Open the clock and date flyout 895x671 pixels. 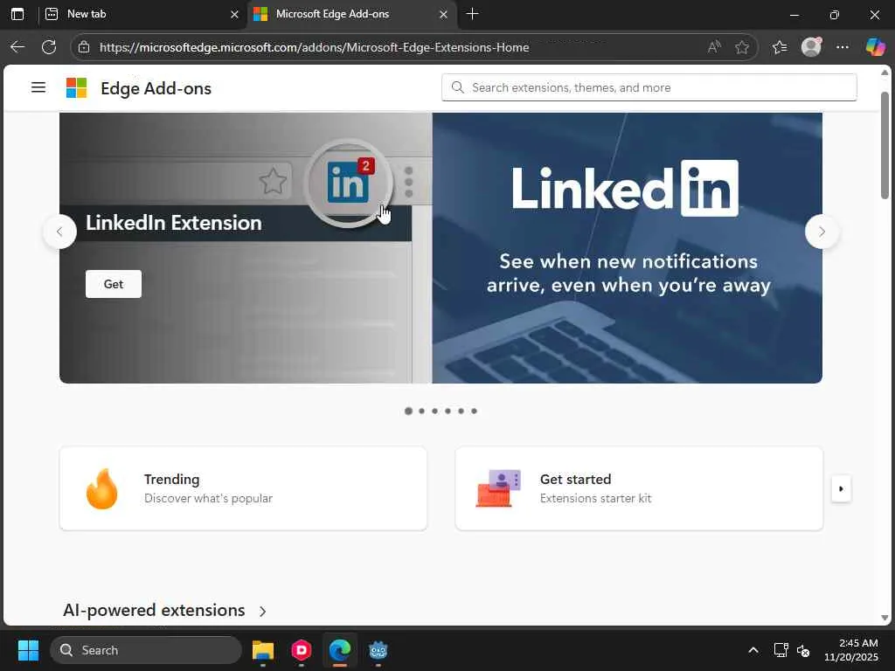851,650
